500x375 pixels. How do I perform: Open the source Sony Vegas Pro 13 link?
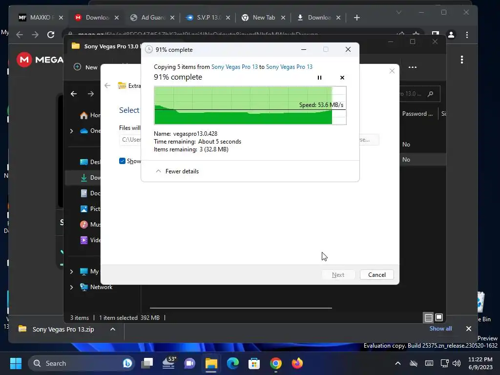[x=234, y=66]
